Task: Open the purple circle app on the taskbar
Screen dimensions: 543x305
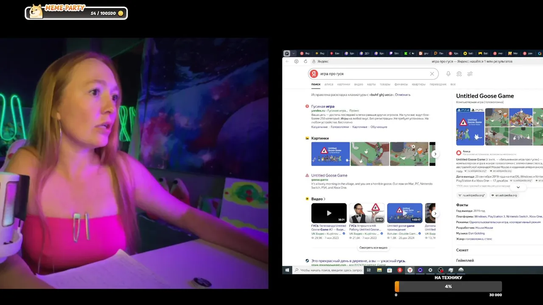Action: point(420,270)
